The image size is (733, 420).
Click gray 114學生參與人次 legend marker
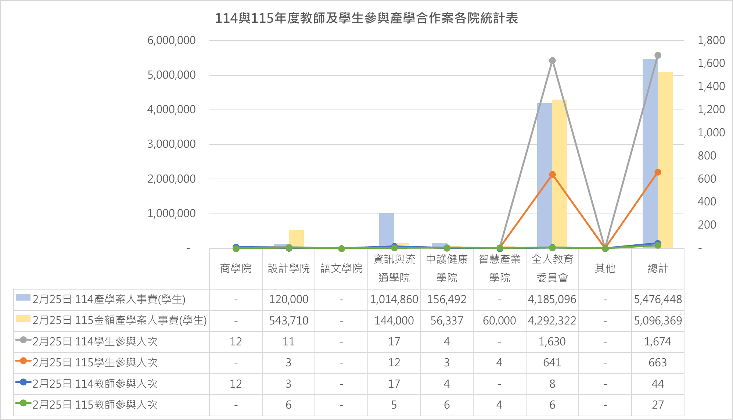23,340
